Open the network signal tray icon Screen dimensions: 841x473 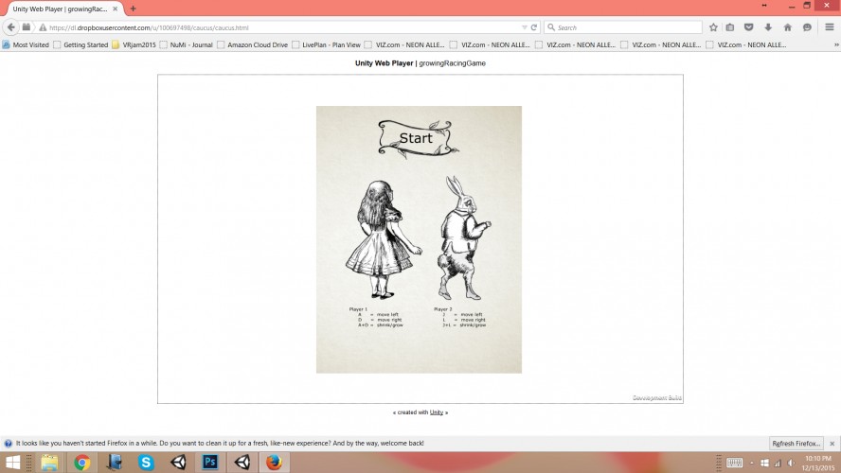(778, 463)
